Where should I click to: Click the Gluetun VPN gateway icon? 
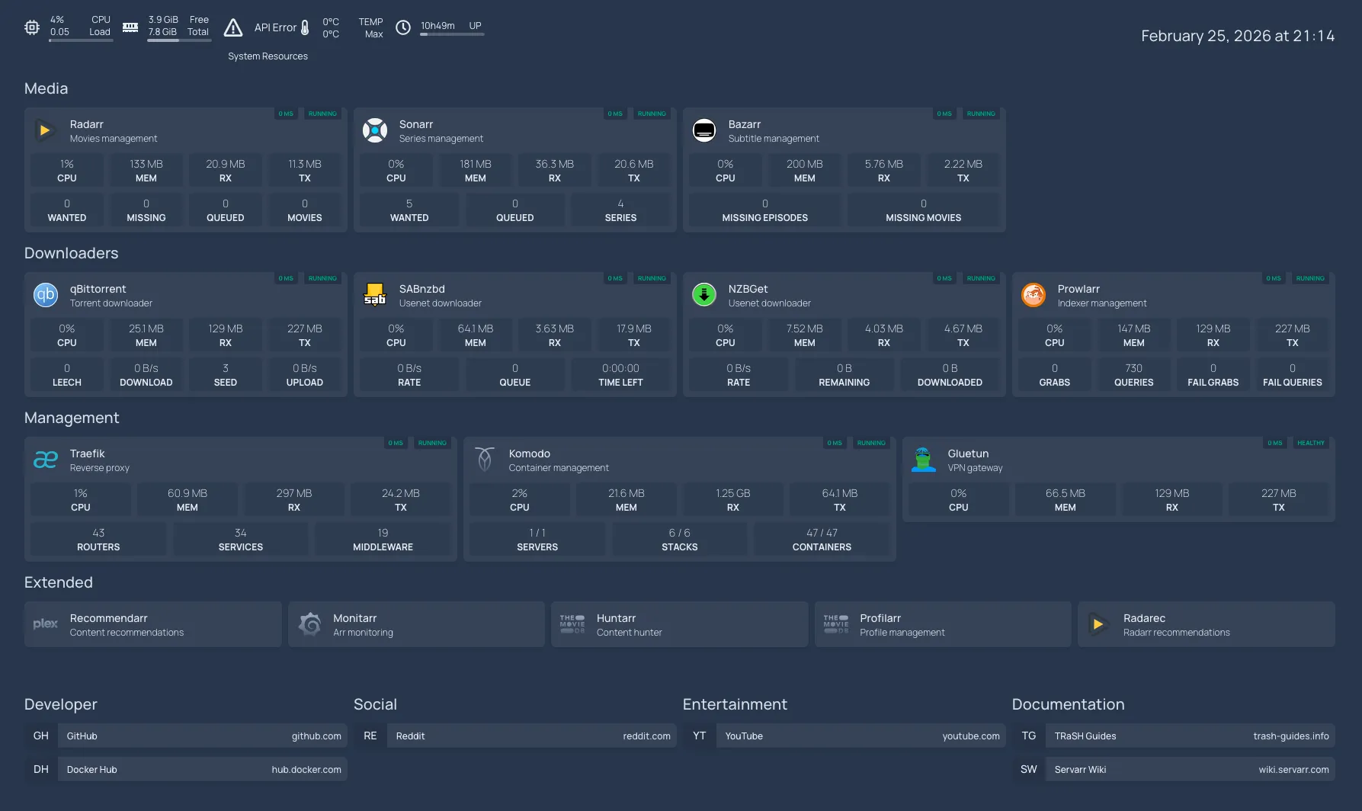[923, 460]
